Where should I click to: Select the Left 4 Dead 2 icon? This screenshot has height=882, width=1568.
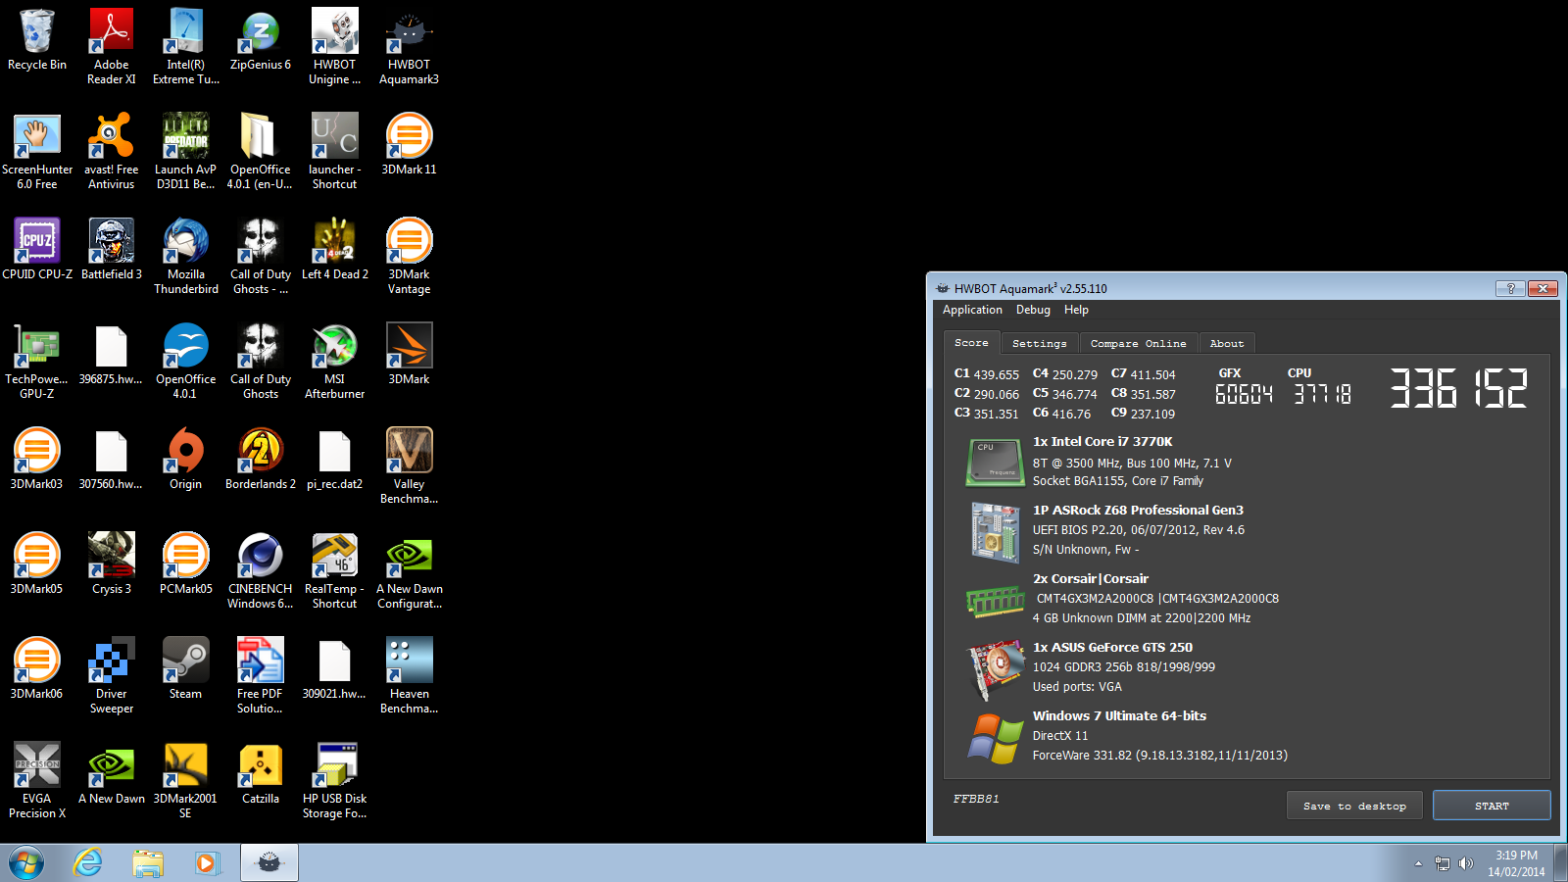(334, 250)
